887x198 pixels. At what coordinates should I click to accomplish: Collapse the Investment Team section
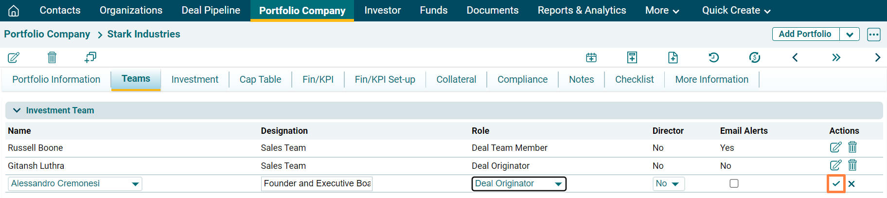tap(17, 110)
